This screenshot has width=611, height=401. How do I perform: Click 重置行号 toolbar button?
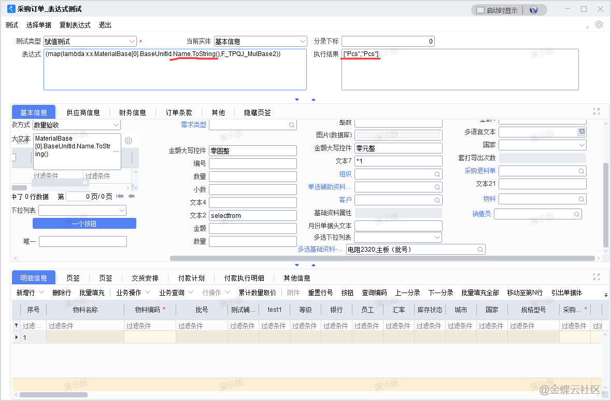coord(320,293)
